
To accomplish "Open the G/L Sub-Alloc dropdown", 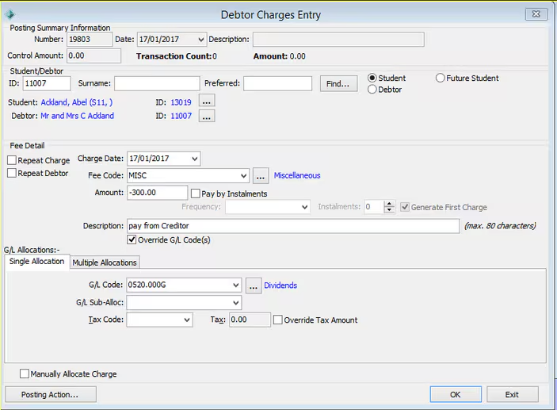I will [235, 303].
